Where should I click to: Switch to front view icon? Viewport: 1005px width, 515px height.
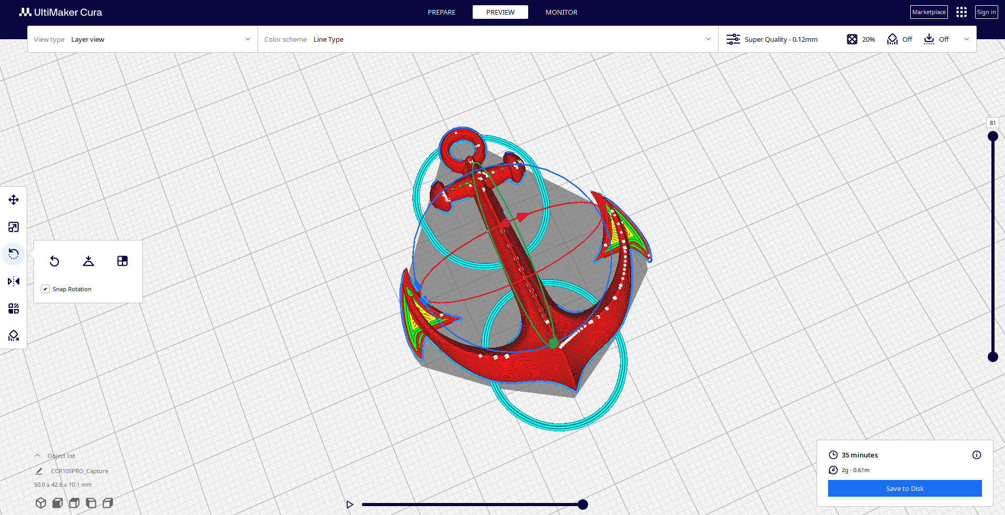(58, 503)
